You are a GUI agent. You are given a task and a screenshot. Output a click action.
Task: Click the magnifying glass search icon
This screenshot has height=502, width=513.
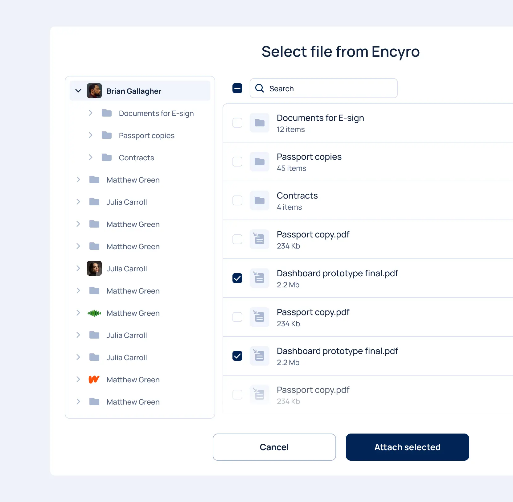click(x=260, y=88)
